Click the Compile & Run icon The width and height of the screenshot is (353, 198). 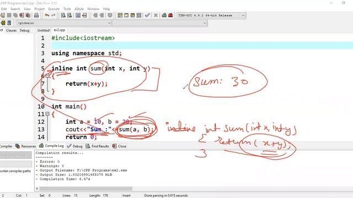pos(132,15)
